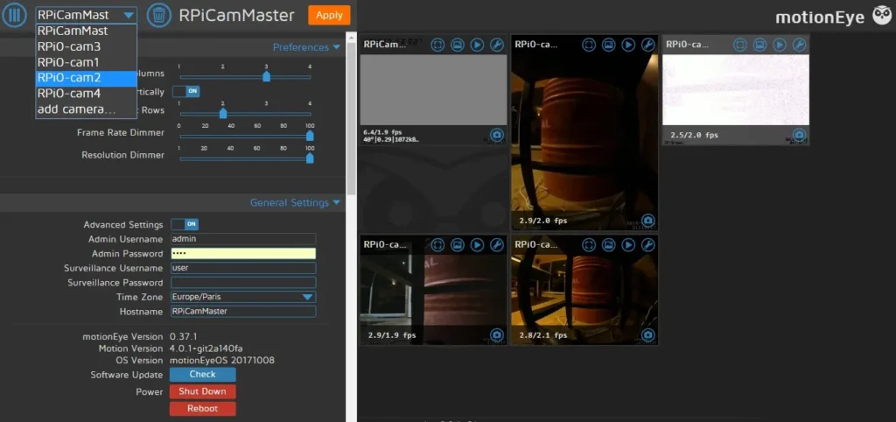Focus the Surveillance Username field
896x422 pixels.
[243, 268]
